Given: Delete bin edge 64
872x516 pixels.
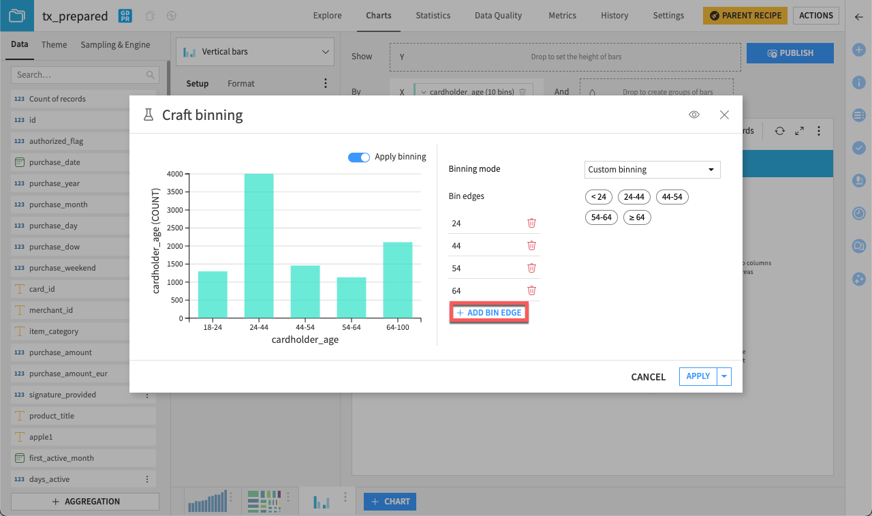Looking at the screenshot, I should [531, 290].
